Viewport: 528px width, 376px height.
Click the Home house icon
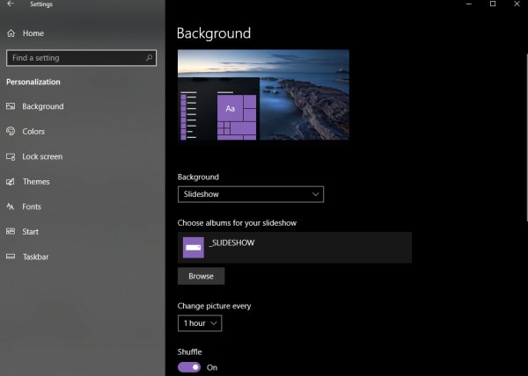(x=11, y=33)
